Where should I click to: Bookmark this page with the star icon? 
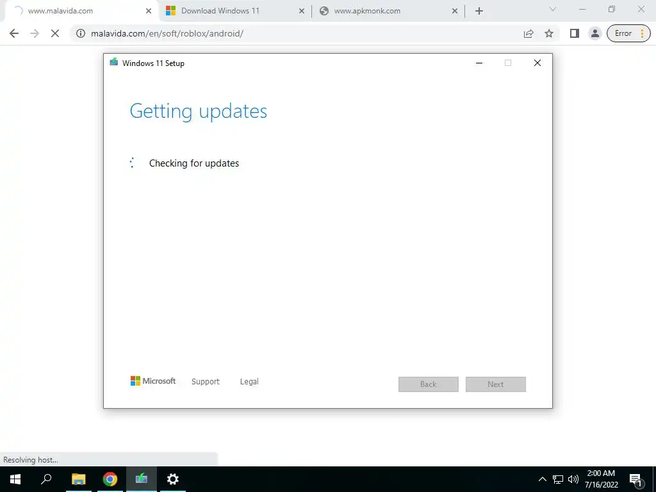(x=549, y=33)
